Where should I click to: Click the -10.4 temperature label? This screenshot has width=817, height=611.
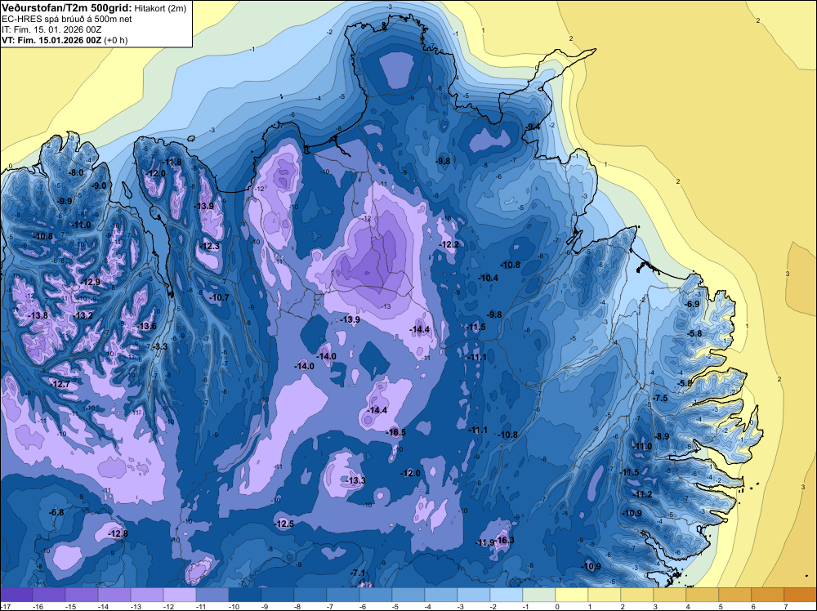coord(489,279)
